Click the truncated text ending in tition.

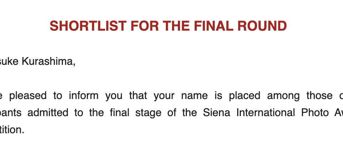tap(12, 130)
